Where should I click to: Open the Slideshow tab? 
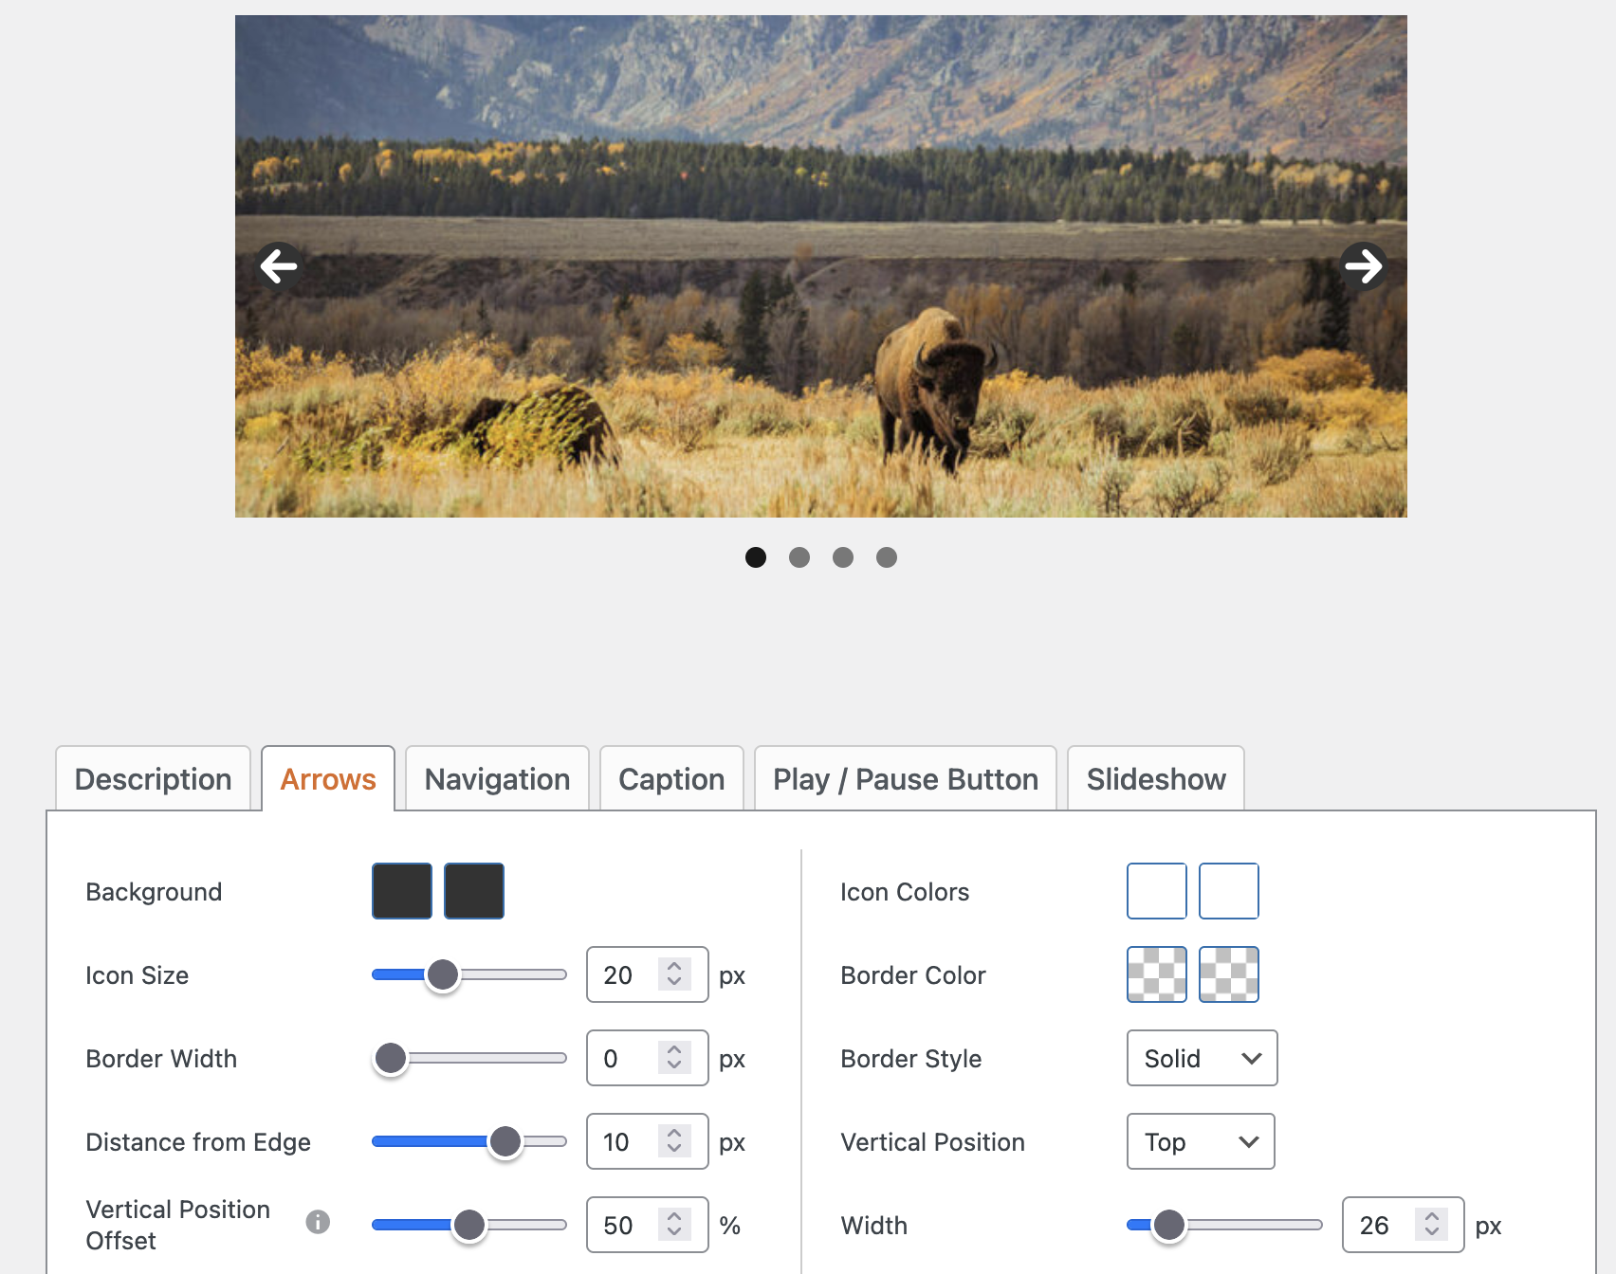click(1155, 779)
